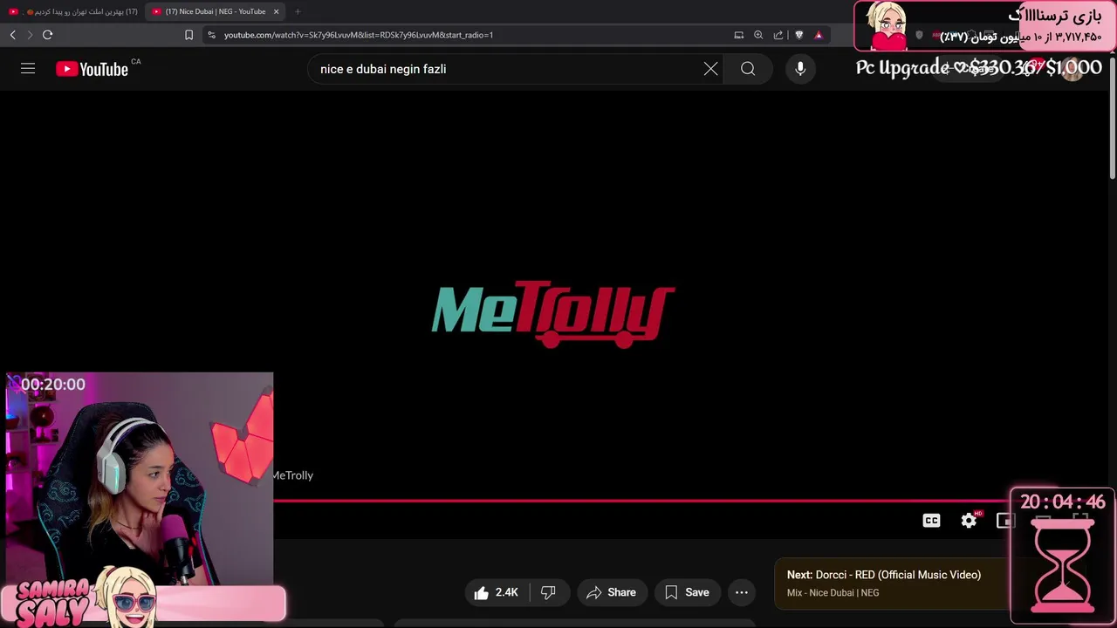Switch to first tab with Persian title
This screenshot has width=1117, height=628.
click(x=73, y=11)
